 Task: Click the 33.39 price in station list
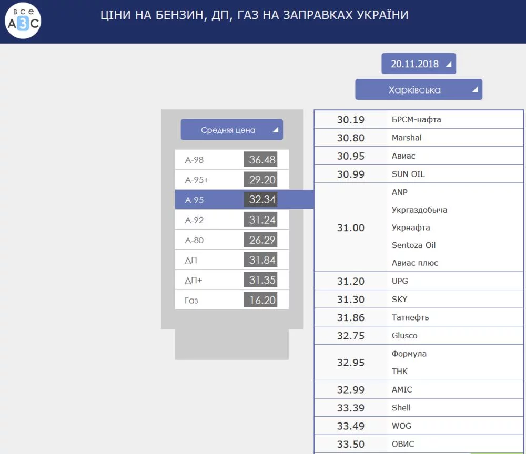[350, 407]
